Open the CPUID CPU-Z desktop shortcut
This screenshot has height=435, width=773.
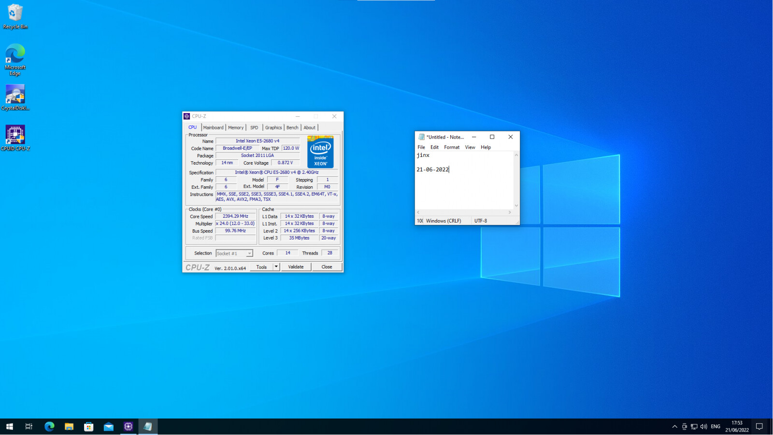point(15,138)
